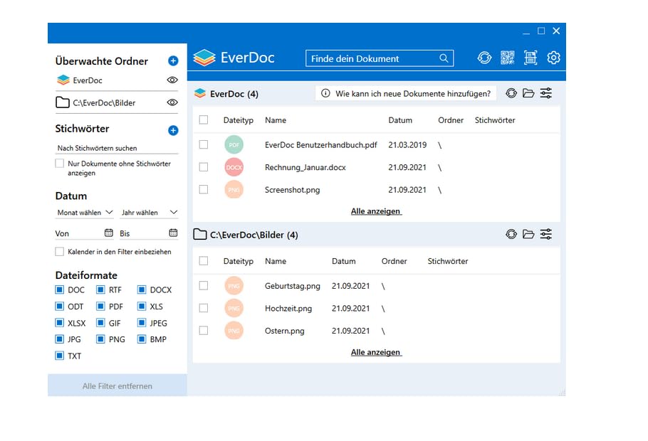Toggle the TXT file format checkbox
This screenshot has height=441, width=648.
(x=60, y=356)
